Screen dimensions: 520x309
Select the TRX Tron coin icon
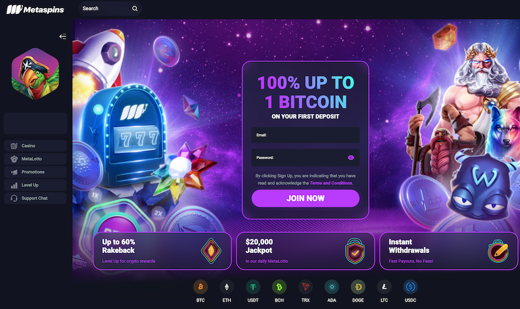[306, 287]
